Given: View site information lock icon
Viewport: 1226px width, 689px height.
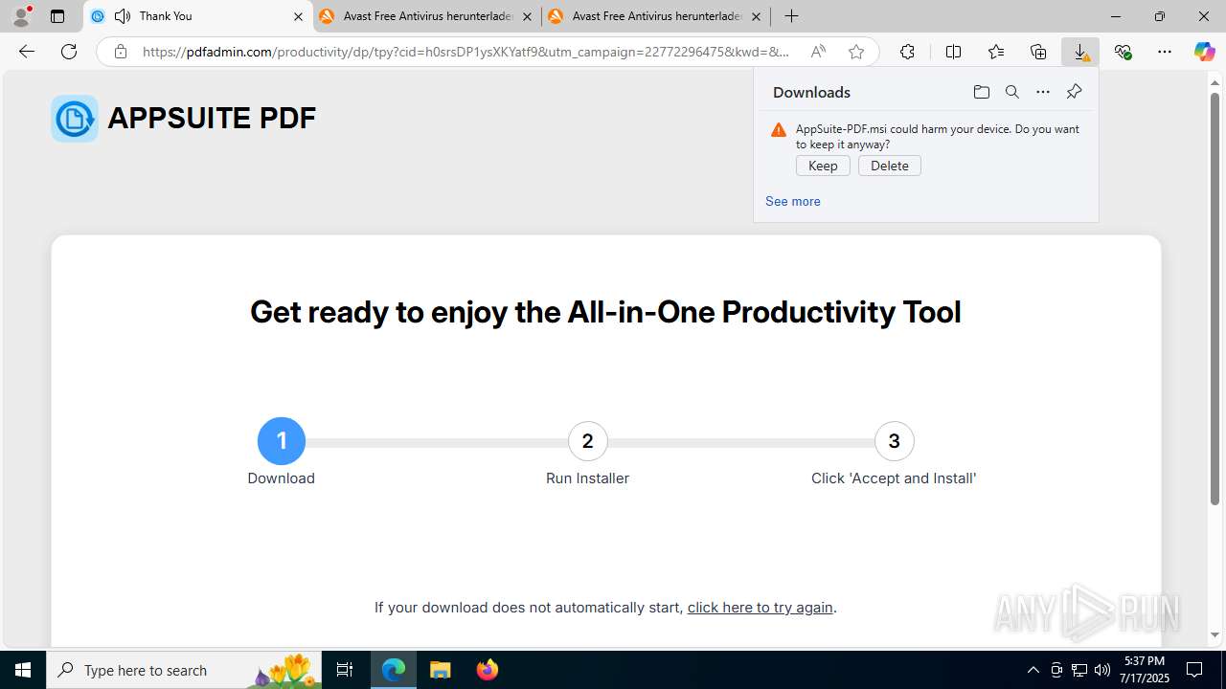Looking at the screenshot, I should pos(120,52).
